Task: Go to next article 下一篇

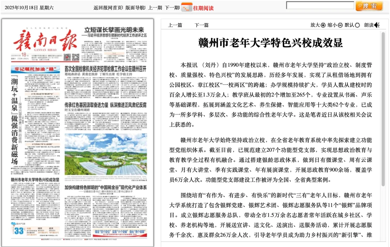Action: point(201,25)
